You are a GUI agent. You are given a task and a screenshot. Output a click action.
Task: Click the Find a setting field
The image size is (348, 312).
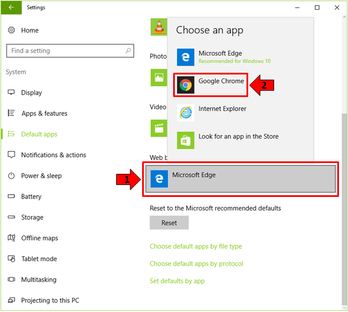(65, 51)
